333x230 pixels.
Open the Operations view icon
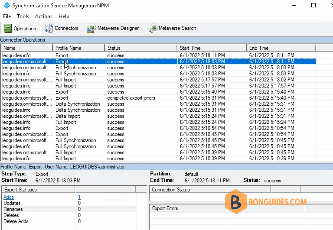(8, 28)
